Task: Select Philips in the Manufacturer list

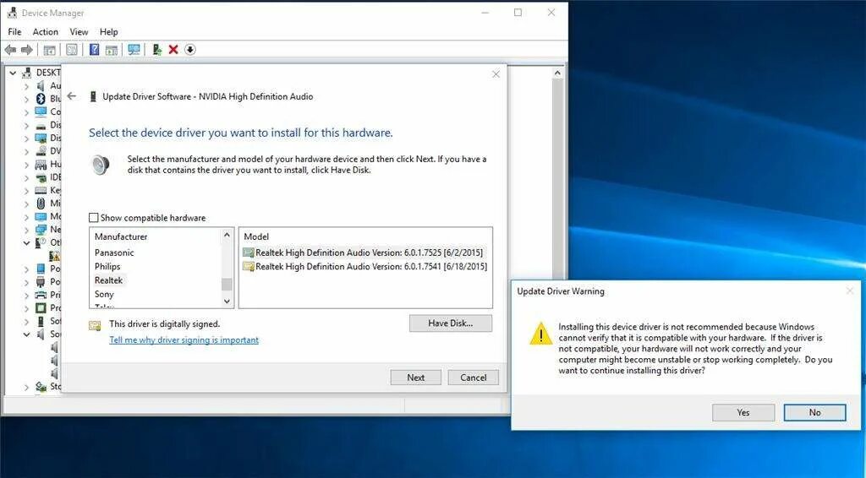Action: (107, 266)
